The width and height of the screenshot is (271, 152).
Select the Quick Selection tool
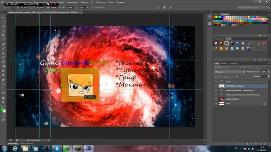click(x=3, y=31)
